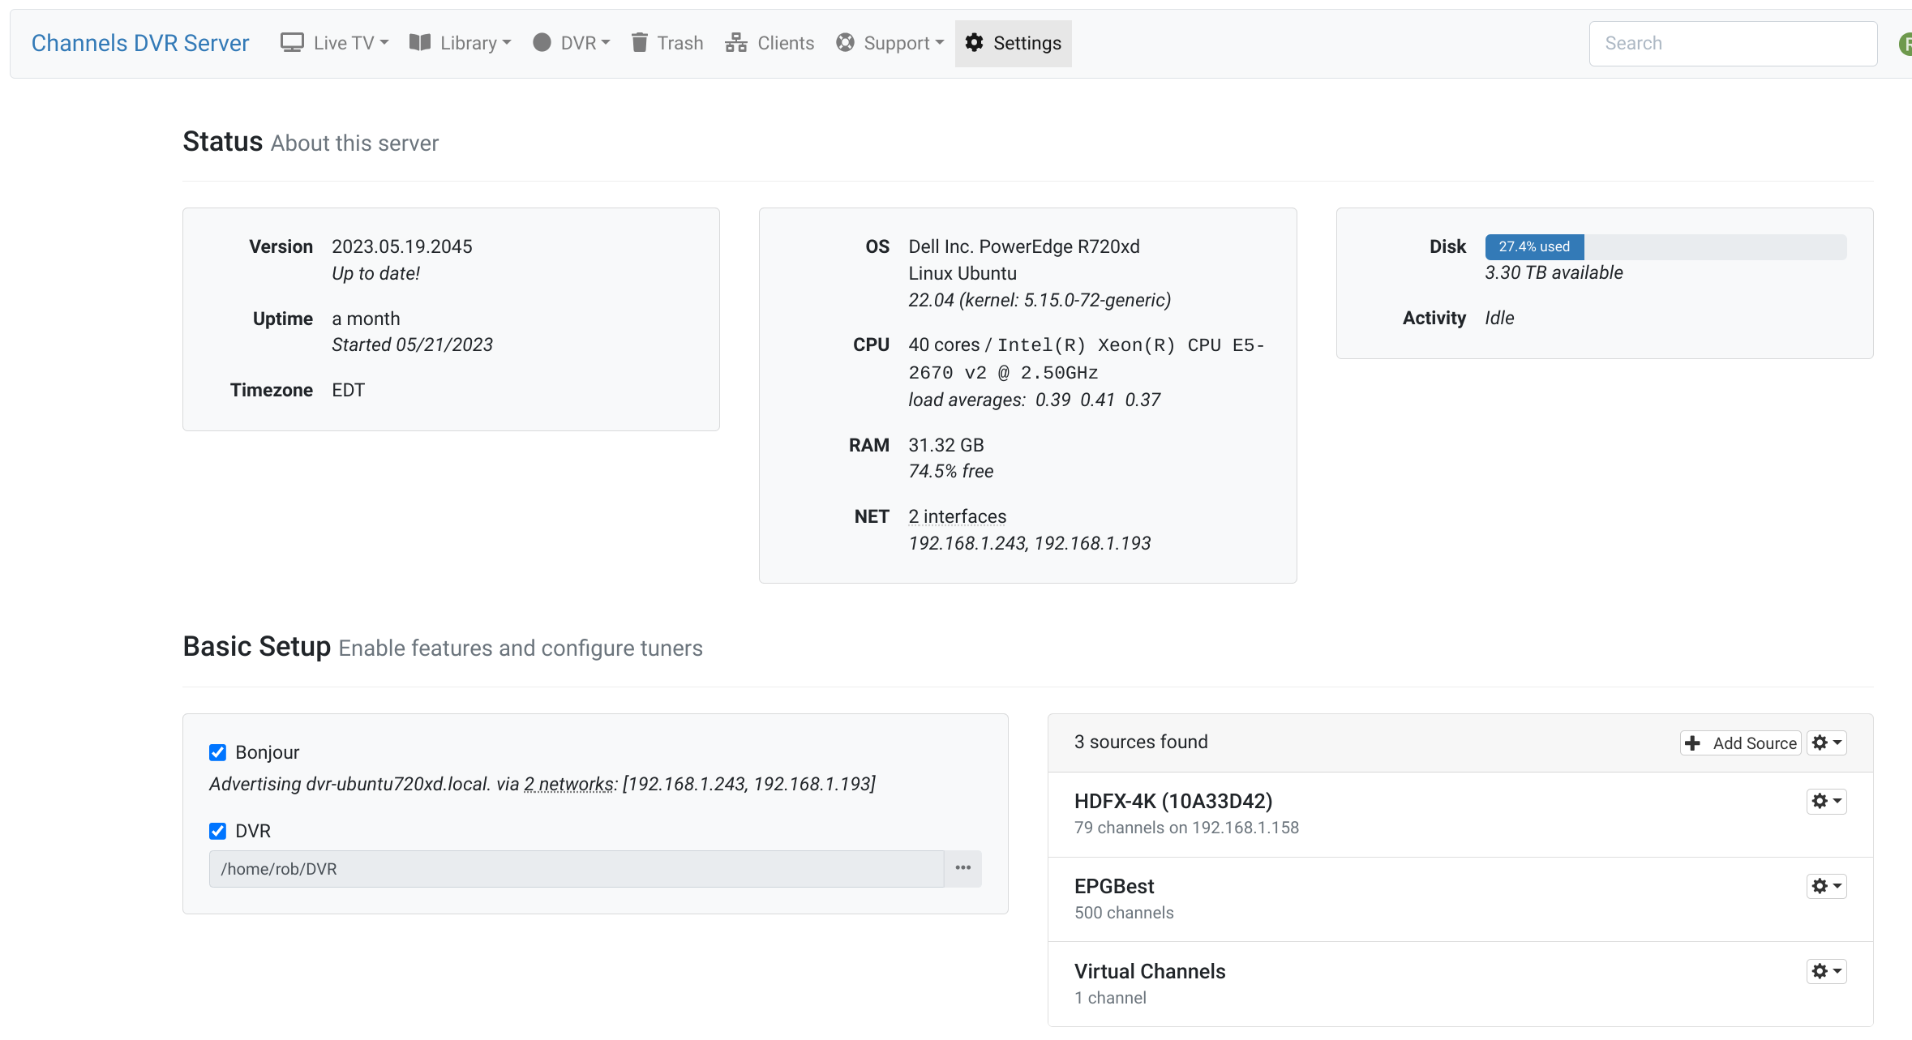Expand sources header gear dropdown
This screenshot has height=1040, width=1912.
click(x=1826, y=743)
